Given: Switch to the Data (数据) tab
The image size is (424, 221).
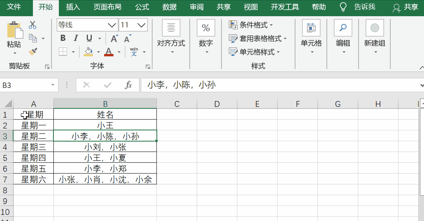Looking at the screenshot, I should point(170,7).
